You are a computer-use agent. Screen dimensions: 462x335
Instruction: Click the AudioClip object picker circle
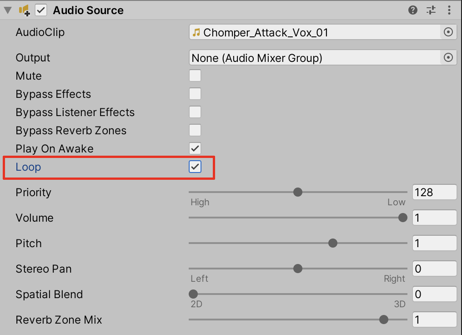[x=448, y=32]
